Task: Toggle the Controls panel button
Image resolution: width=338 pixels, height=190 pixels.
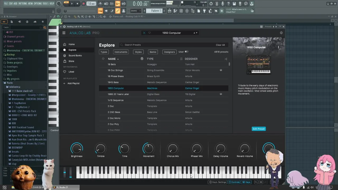Action: (x=234, y=182)
